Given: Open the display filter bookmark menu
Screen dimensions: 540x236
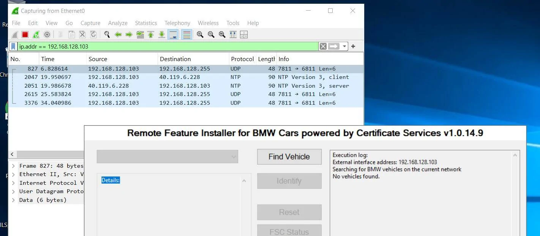Looking at the screenshot, I should (x=13, y=46).
